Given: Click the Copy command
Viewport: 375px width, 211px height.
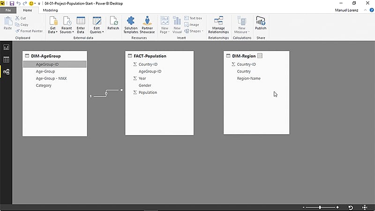Looking at the screenshot, I should point(22,25).
